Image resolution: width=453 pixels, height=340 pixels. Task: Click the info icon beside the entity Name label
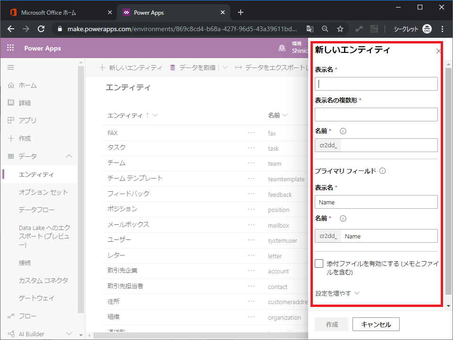(343, 131)
